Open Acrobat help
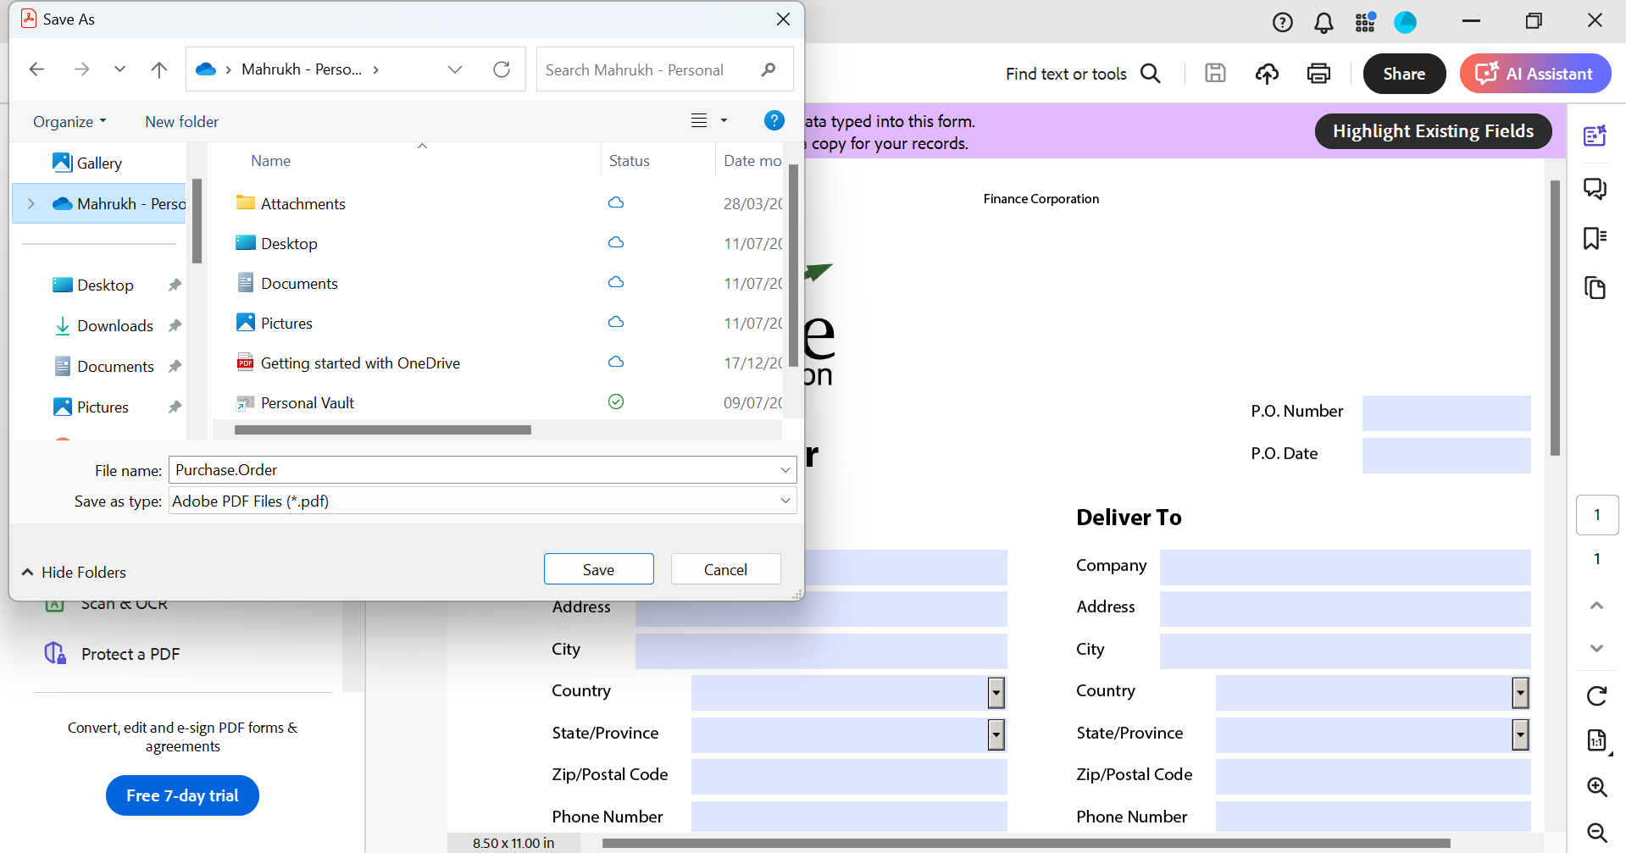This screenshot has width=1626, height=853. click(x=1282, y=22)
